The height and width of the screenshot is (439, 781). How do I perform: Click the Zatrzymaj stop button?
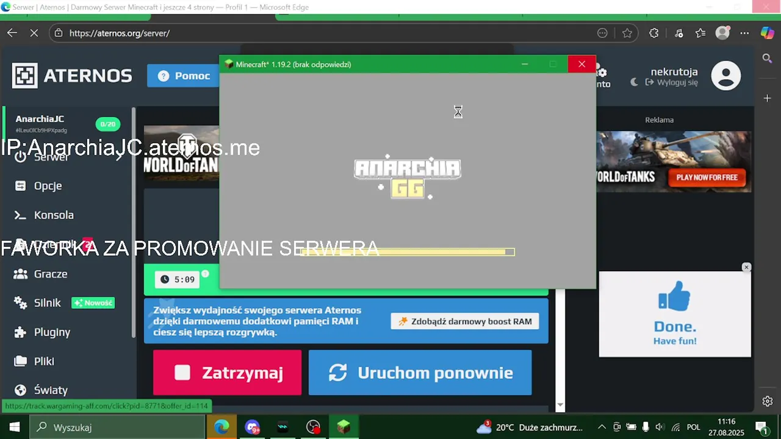(x=227, y=373)
